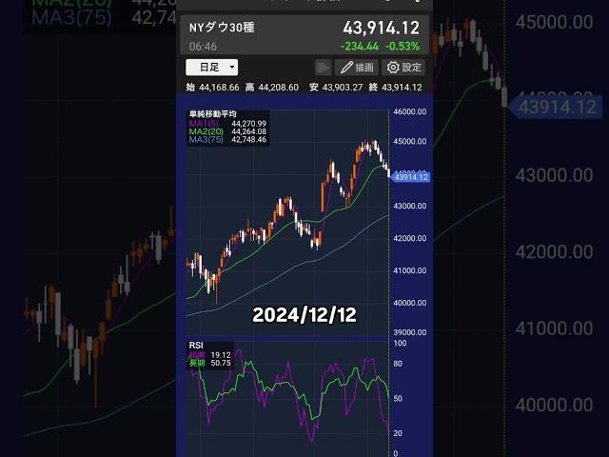Click the 単純移動平均 legend title
This screenshot has height=457, width=609.
(x=212, y=114)
